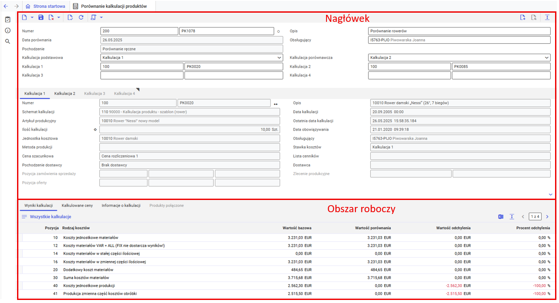The image size is (559, 303).
Task: Click the delete document icon
Action: pyautogui.click(x=51, y=17)
